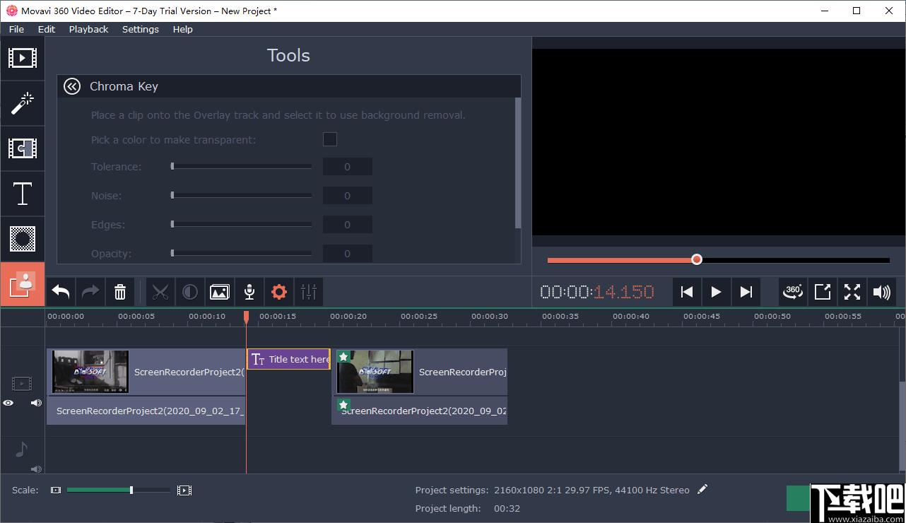Click the Redo arrow button
Viewport: 906px width, 523px height.
(90, 292)
